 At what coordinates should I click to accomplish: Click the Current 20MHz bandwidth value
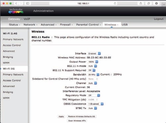118,75
